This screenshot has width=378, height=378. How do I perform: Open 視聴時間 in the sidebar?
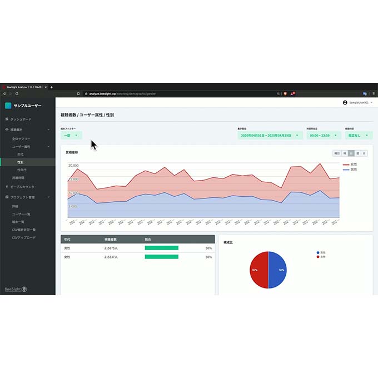pyautogui.click(x=18, y=178)
